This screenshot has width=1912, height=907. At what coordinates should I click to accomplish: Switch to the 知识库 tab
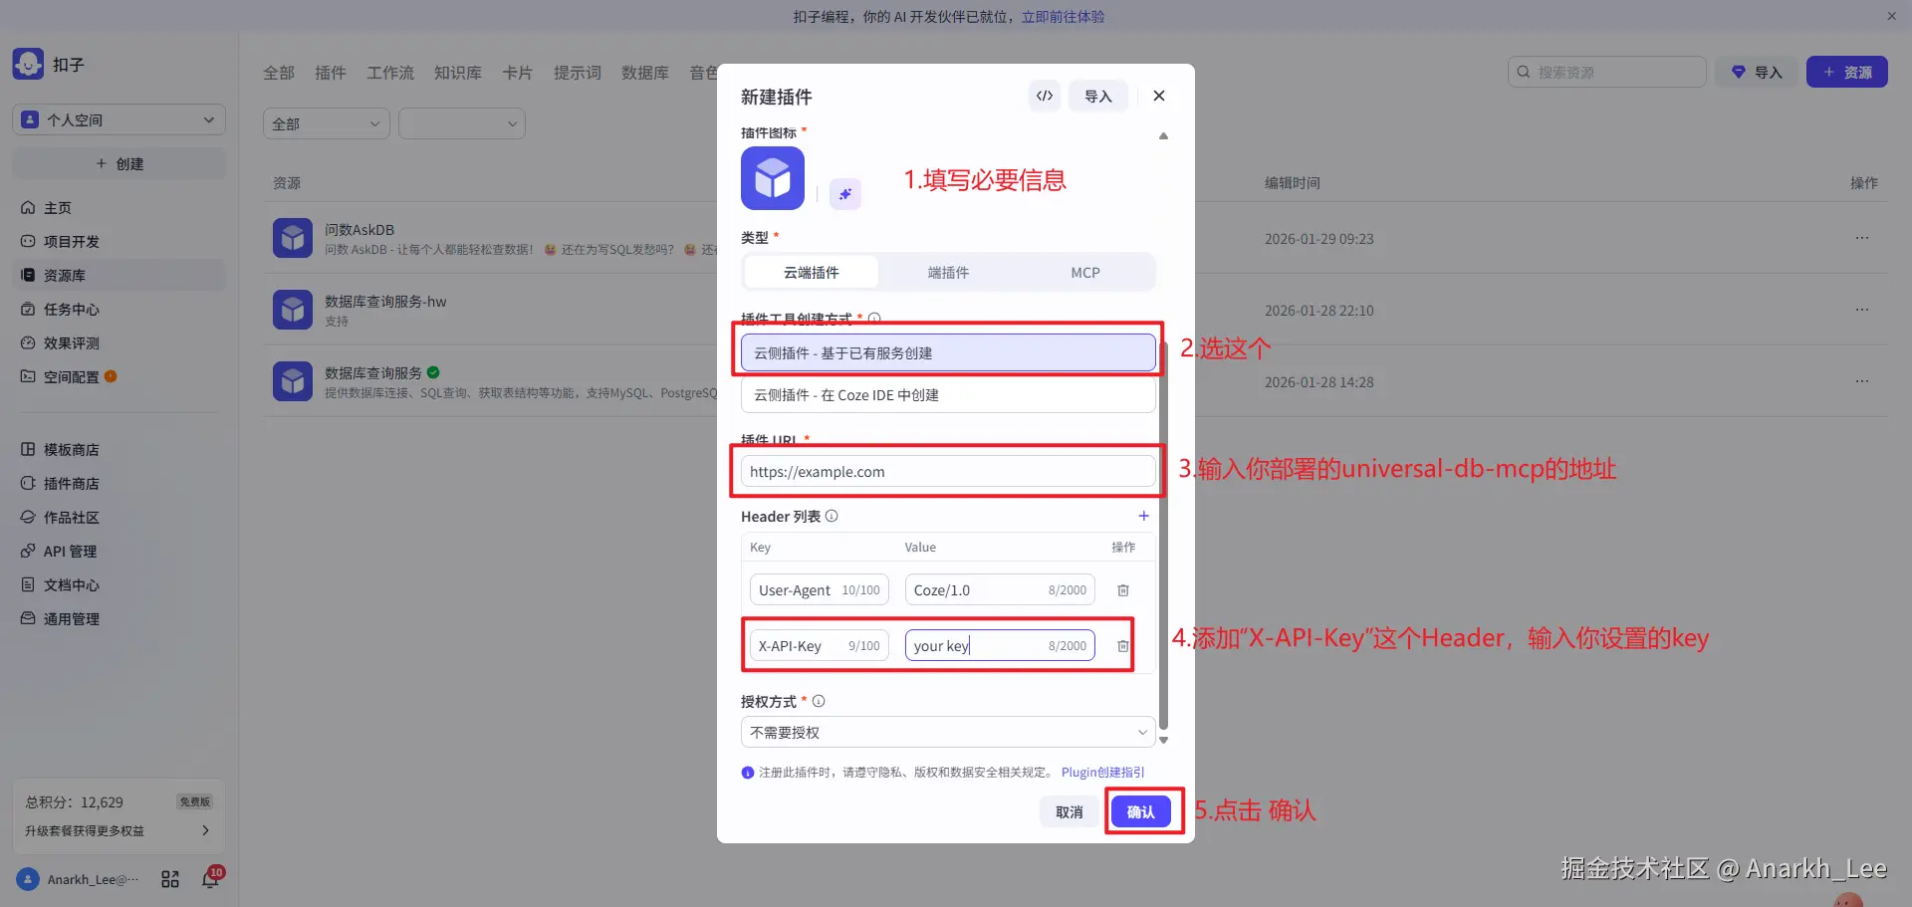click(458, 73)
